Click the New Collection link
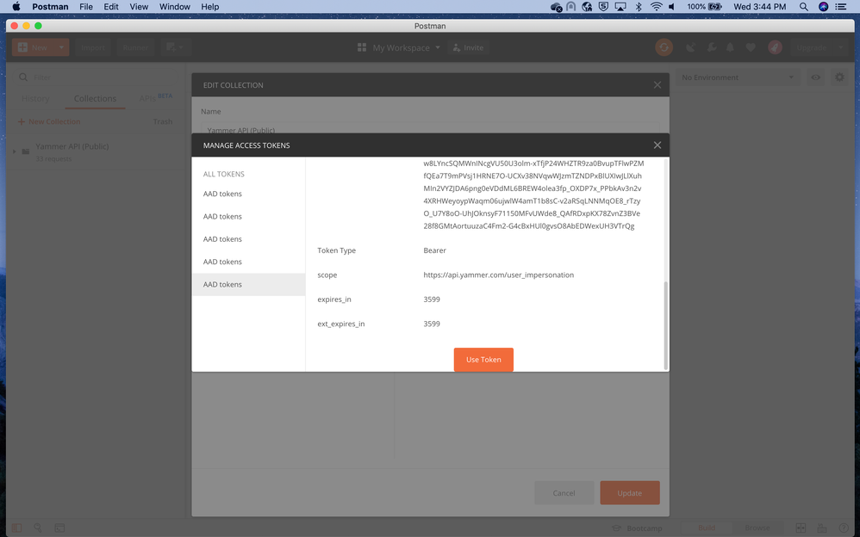Viewport: 860px width, 537px height. click(x=49, y=121)
